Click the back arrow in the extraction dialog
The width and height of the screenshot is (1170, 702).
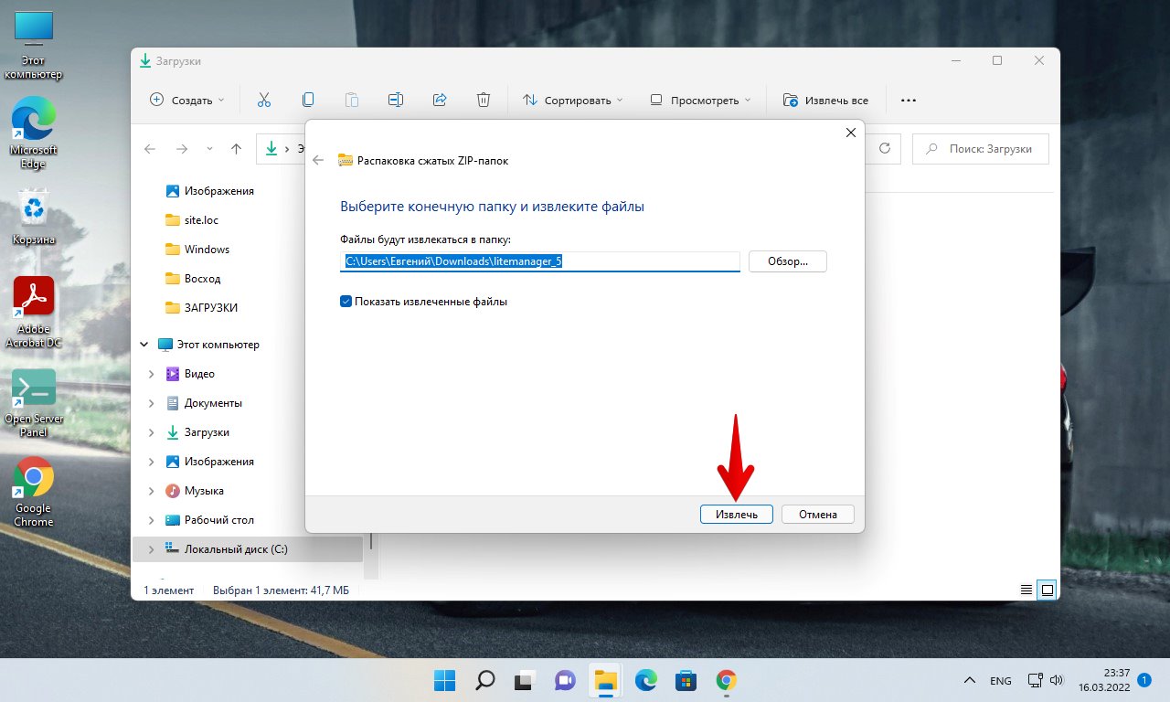318,160
